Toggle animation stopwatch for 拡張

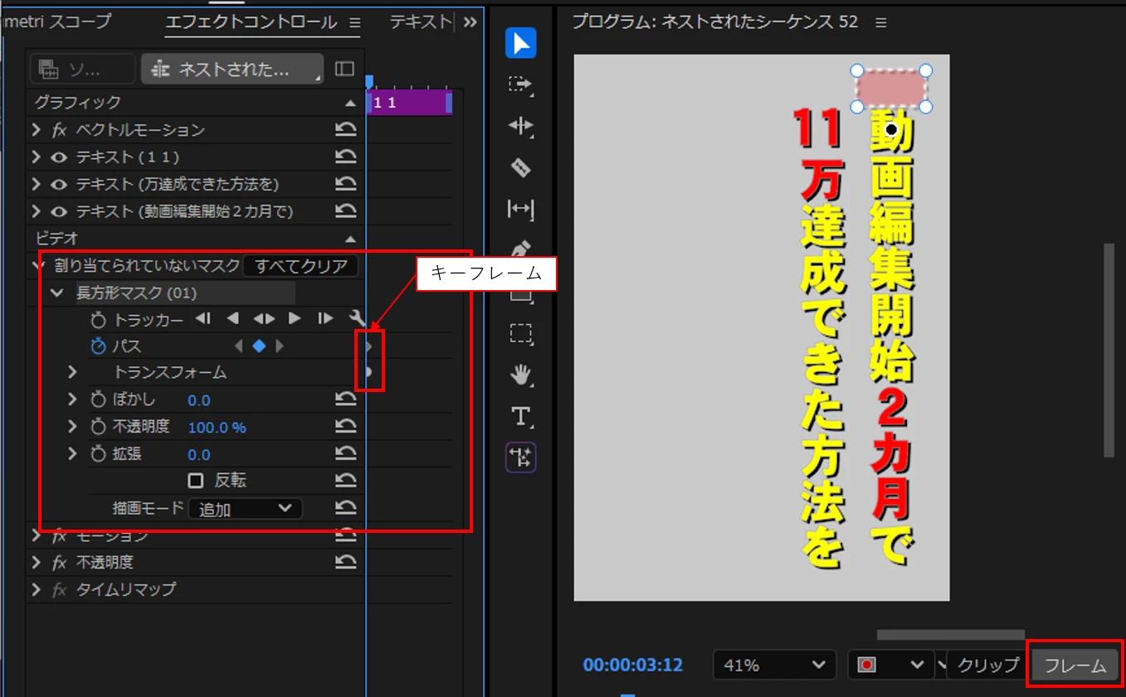pyautogui.click(x=99, y=454)
